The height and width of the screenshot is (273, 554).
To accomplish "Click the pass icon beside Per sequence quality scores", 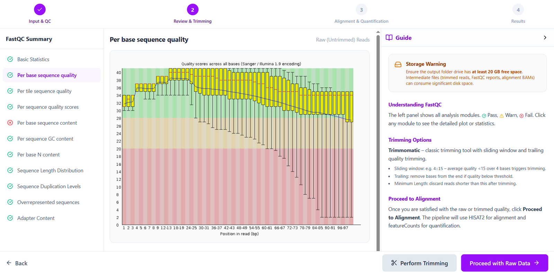I will 10,107.
